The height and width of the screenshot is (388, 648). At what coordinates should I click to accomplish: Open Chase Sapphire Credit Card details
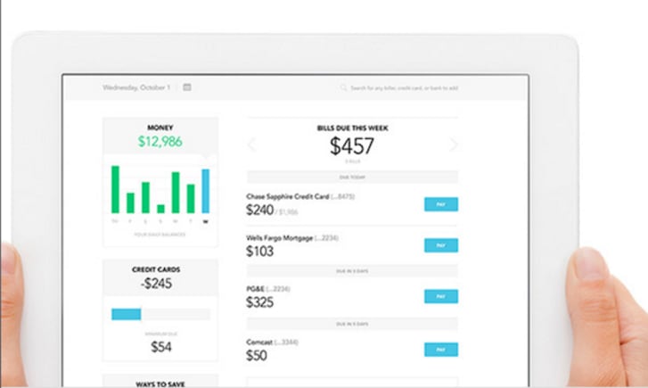(x=288, y=196)
